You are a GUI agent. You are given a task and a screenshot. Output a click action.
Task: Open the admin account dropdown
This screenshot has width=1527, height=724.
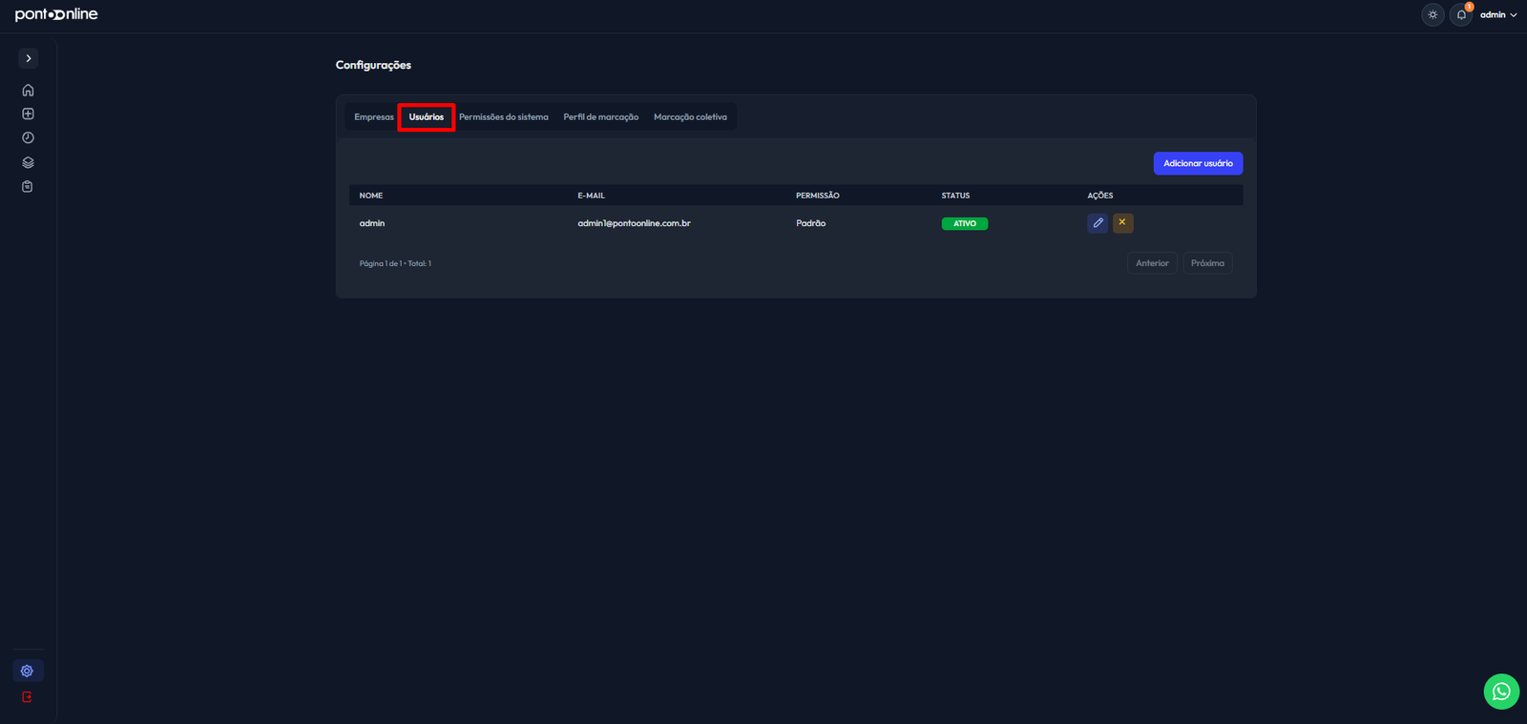(x=1498, y=14)
